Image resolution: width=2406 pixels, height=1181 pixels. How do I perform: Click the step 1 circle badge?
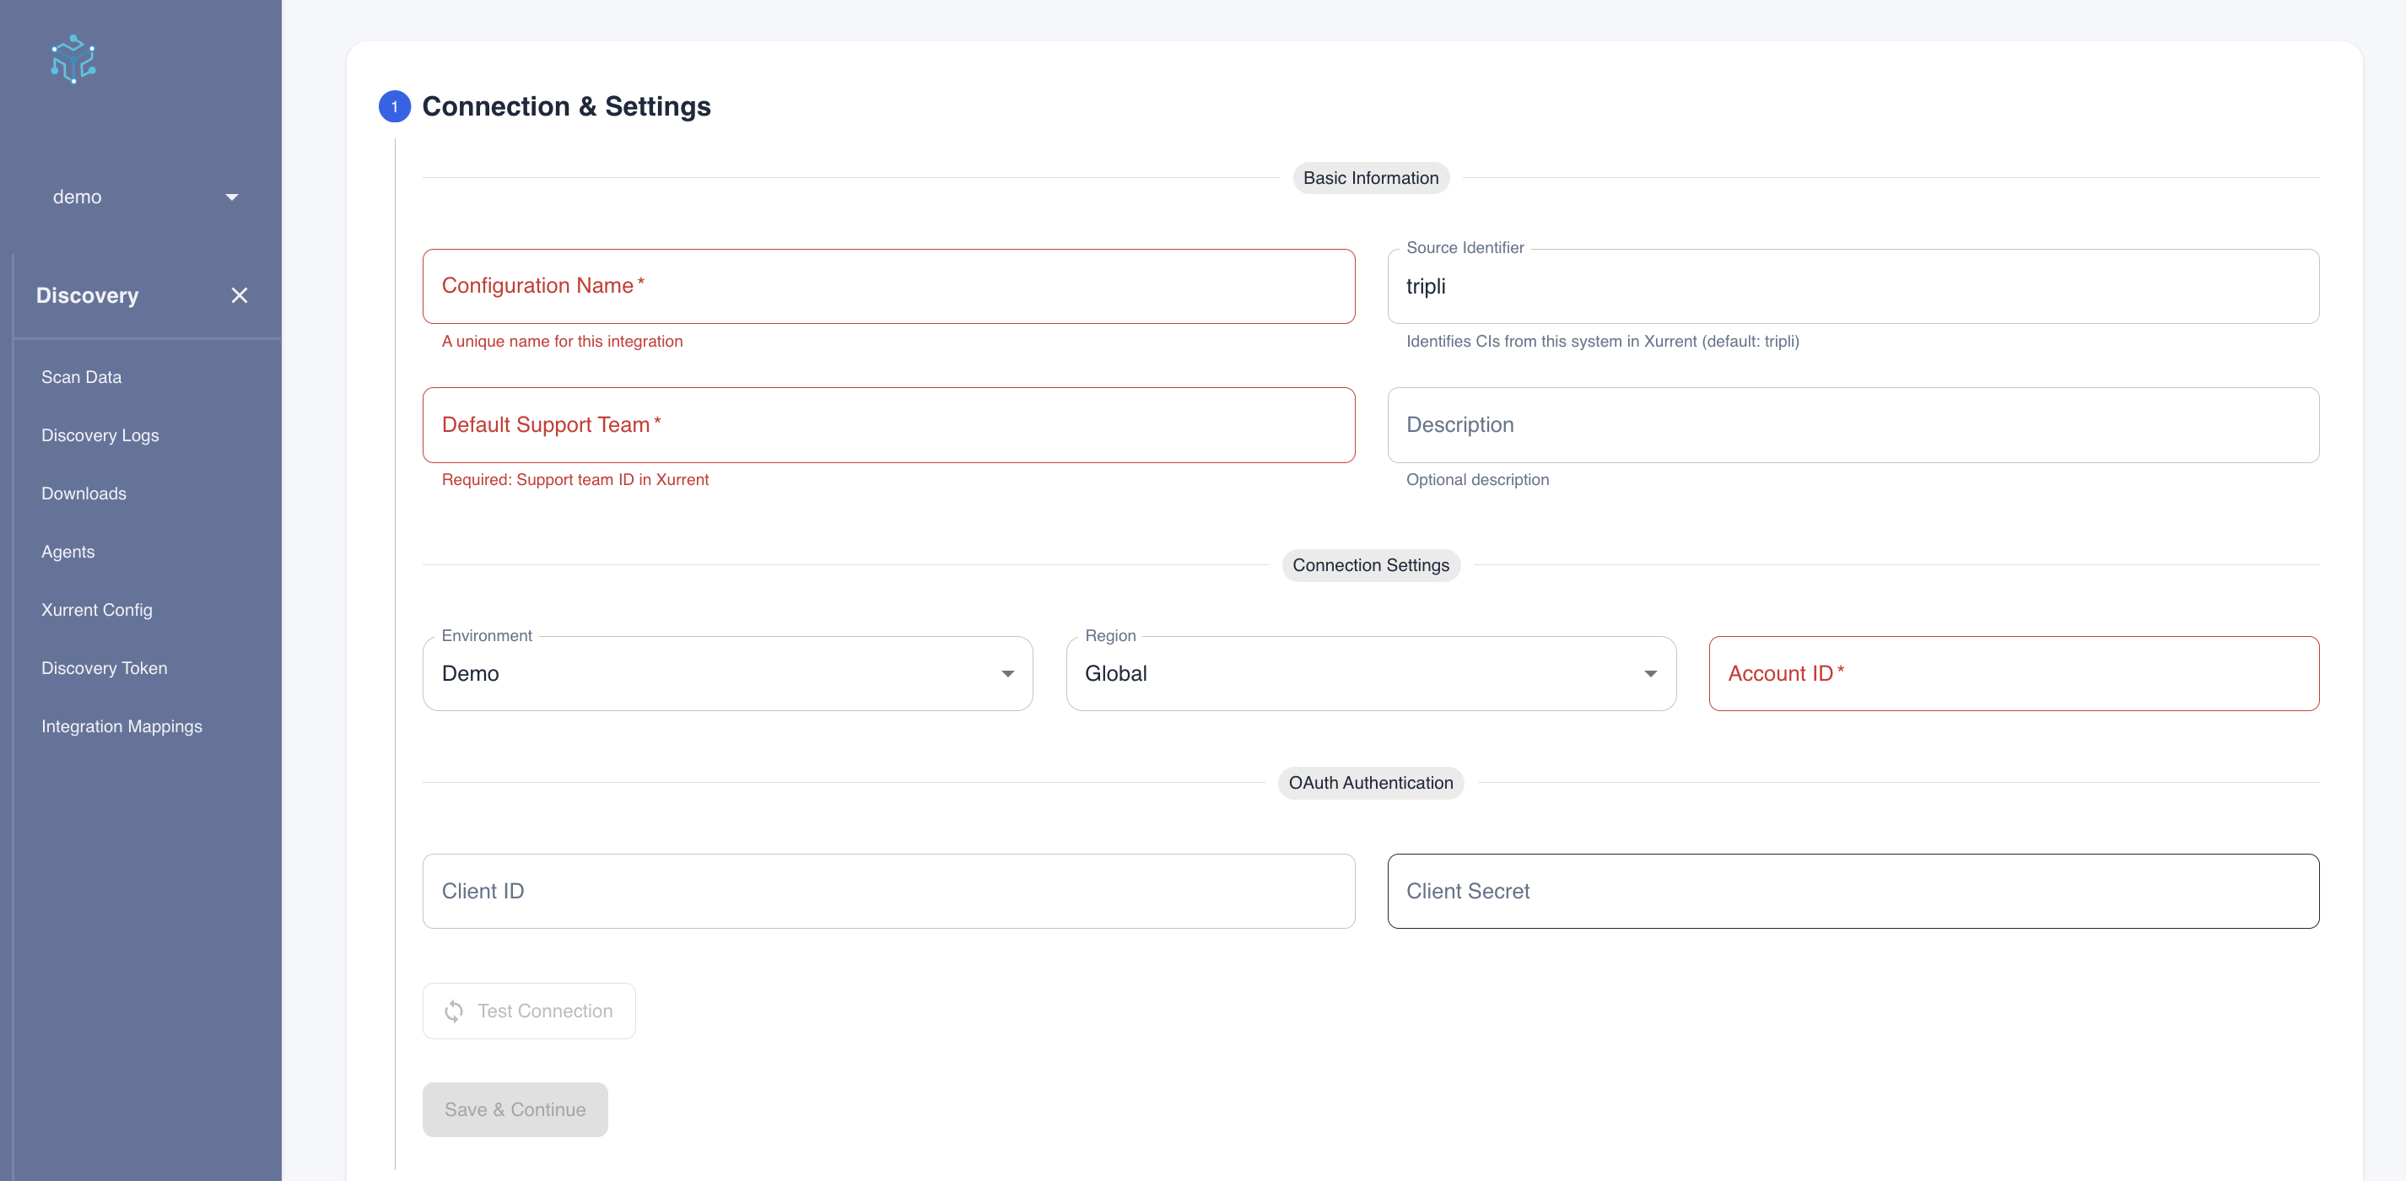[394, 106]
